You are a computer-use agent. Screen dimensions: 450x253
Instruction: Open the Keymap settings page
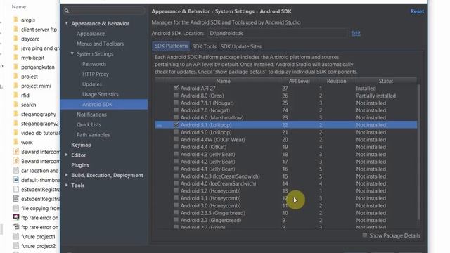82,145
